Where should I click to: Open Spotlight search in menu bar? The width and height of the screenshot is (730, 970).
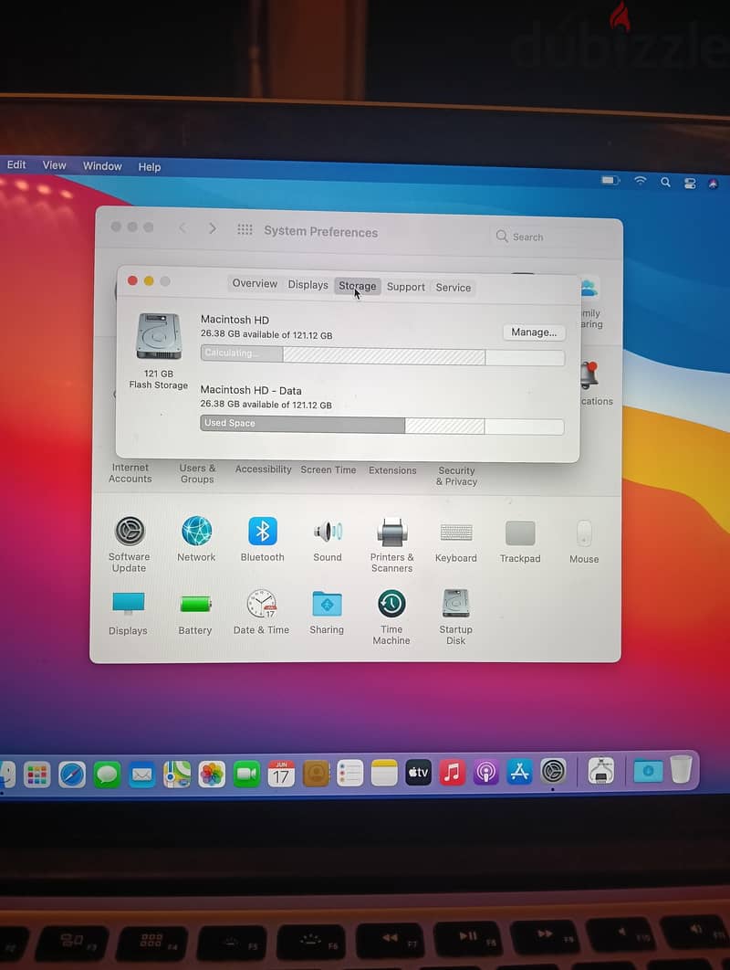point(666,182)
